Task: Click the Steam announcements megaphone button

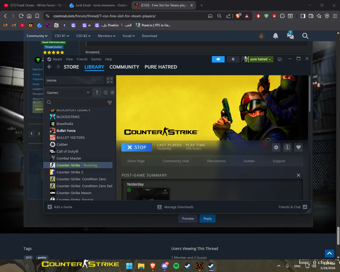Action: 218,59
